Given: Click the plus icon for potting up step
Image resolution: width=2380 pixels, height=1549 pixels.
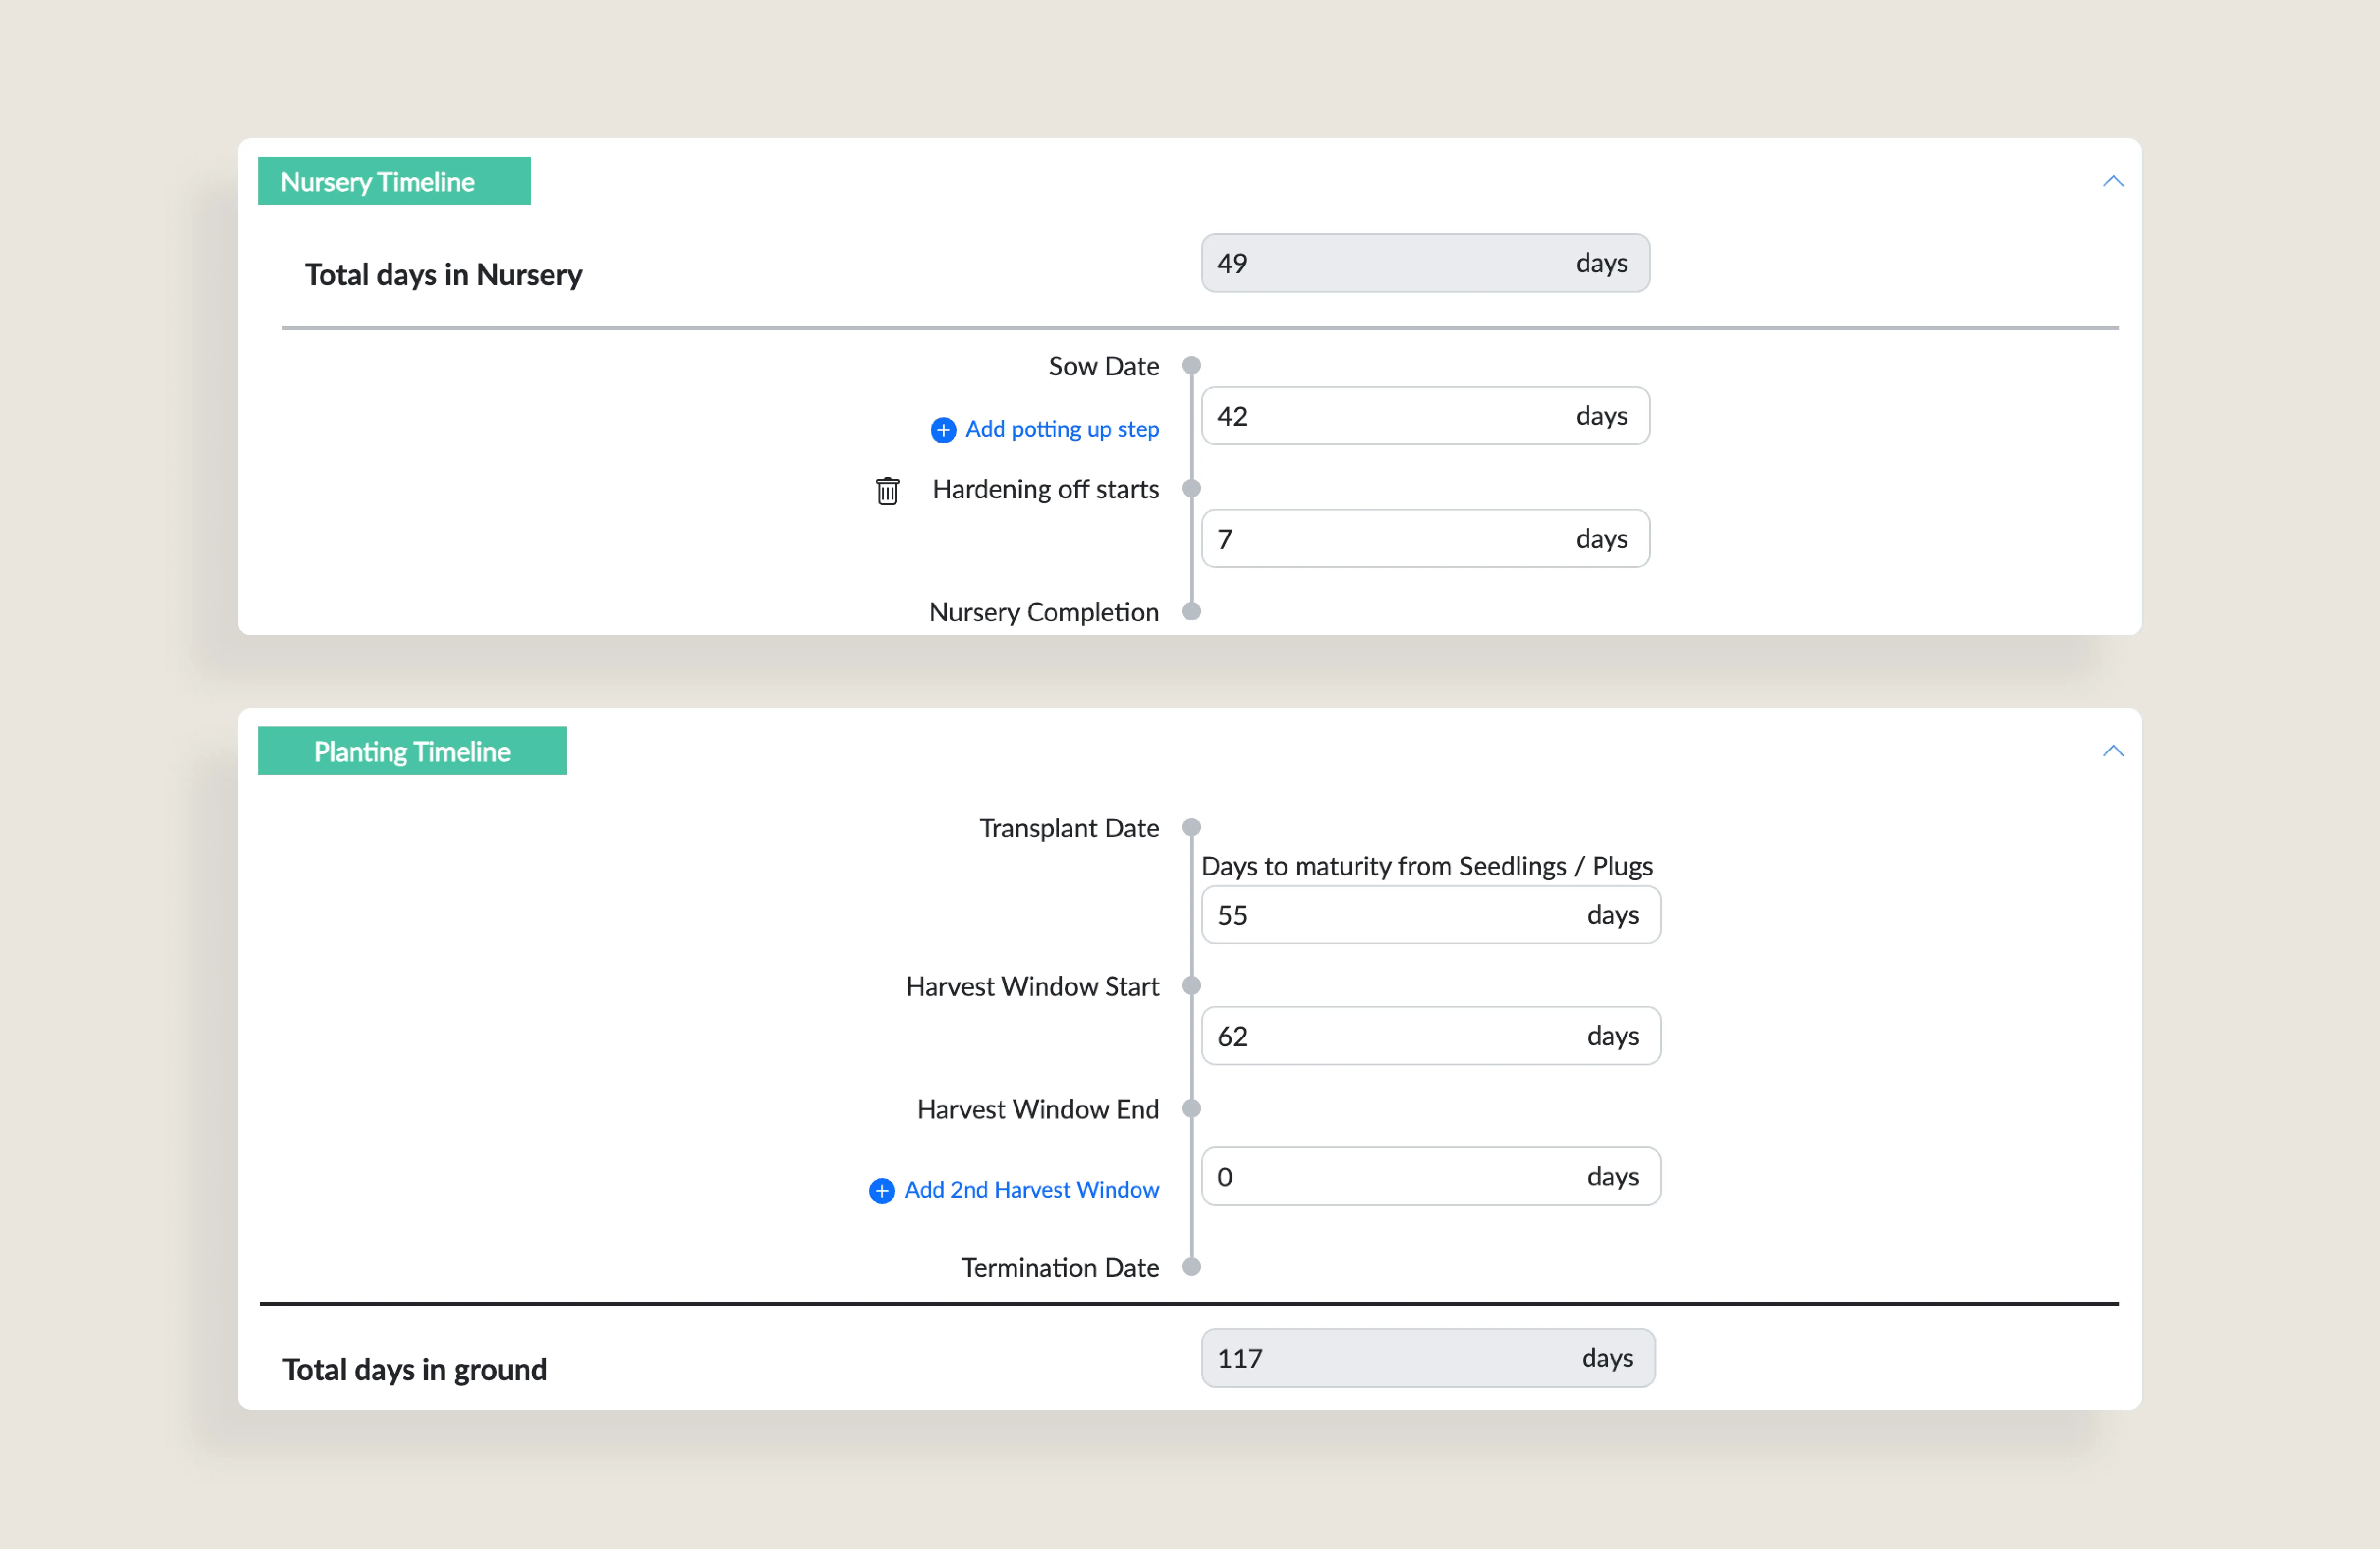Looking at the screenshot, I should (943, 430).
